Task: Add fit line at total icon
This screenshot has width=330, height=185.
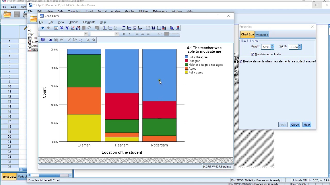Action: [x=69, y=40]
